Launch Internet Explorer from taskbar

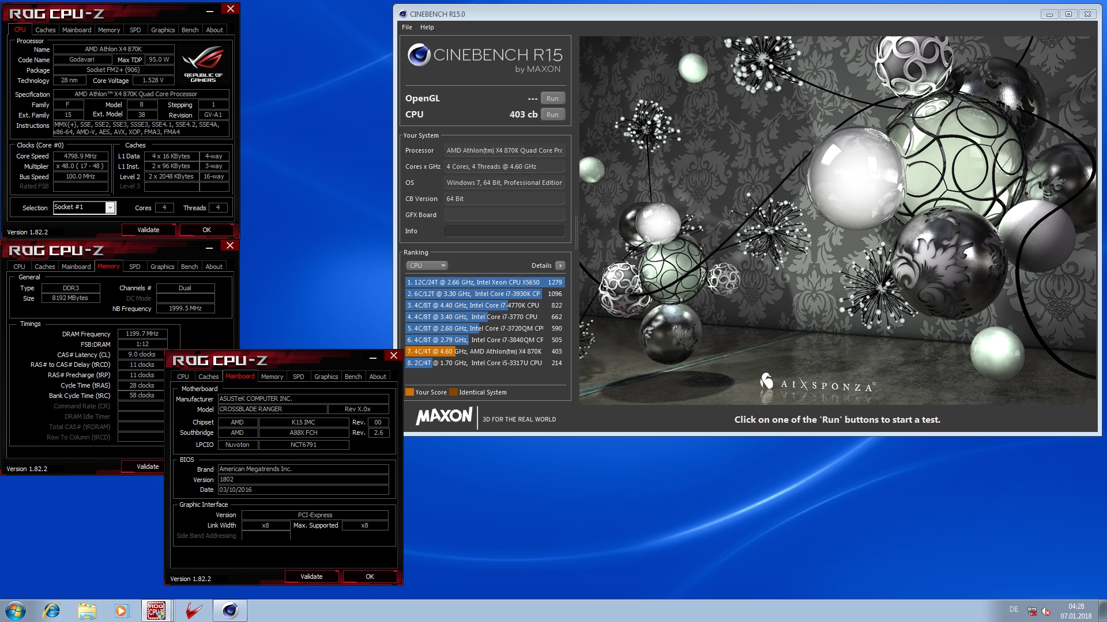(x=52, y=610)
